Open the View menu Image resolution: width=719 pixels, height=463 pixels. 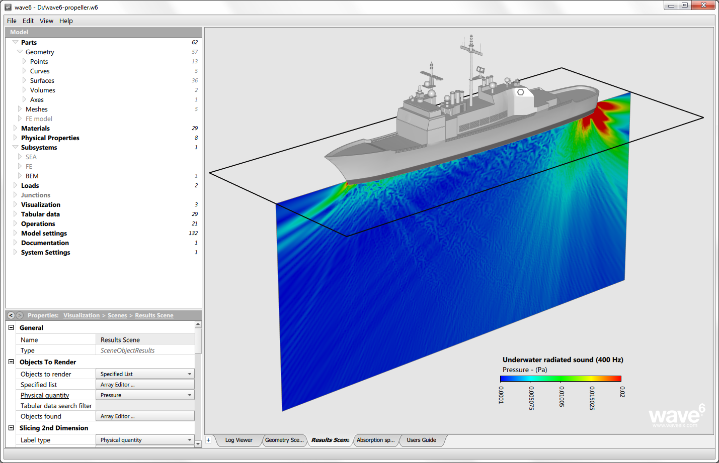click(46, 21)
